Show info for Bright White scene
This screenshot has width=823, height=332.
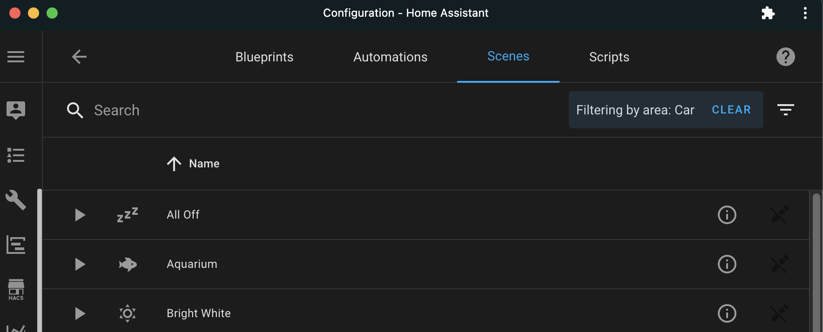click(727, 313)
